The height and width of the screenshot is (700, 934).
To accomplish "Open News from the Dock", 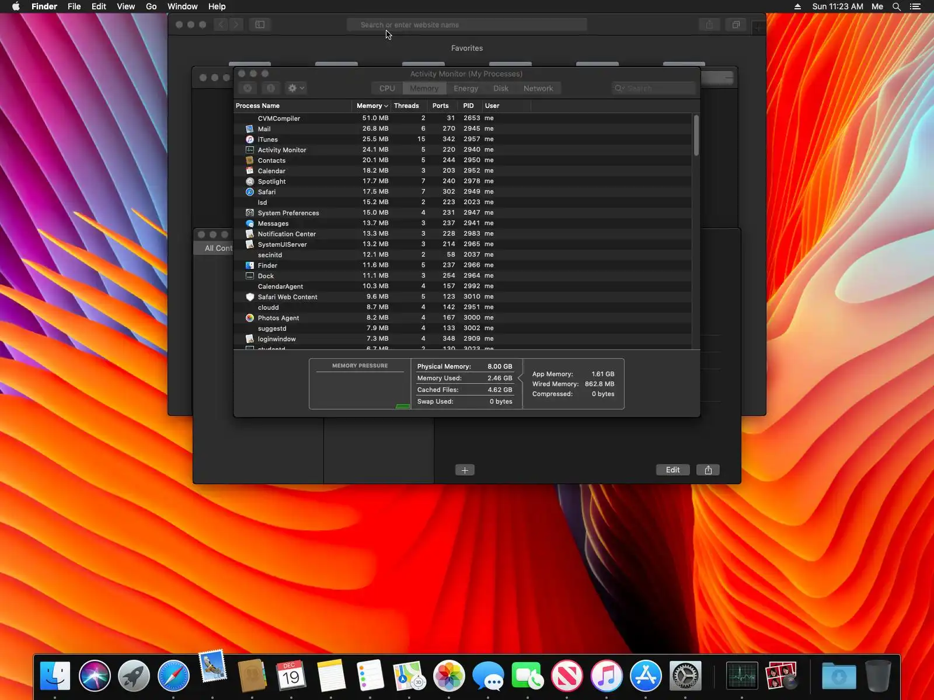I will pos(567,676).
